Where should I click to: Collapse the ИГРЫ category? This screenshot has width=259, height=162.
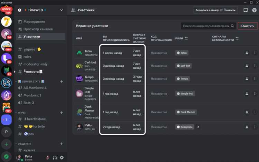(21, 113)
